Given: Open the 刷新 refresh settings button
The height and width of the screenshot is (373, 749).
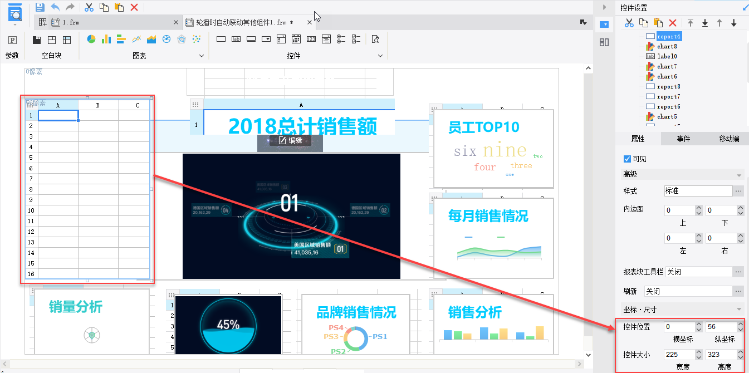Looking at the screenshot, I should [738, 291].
